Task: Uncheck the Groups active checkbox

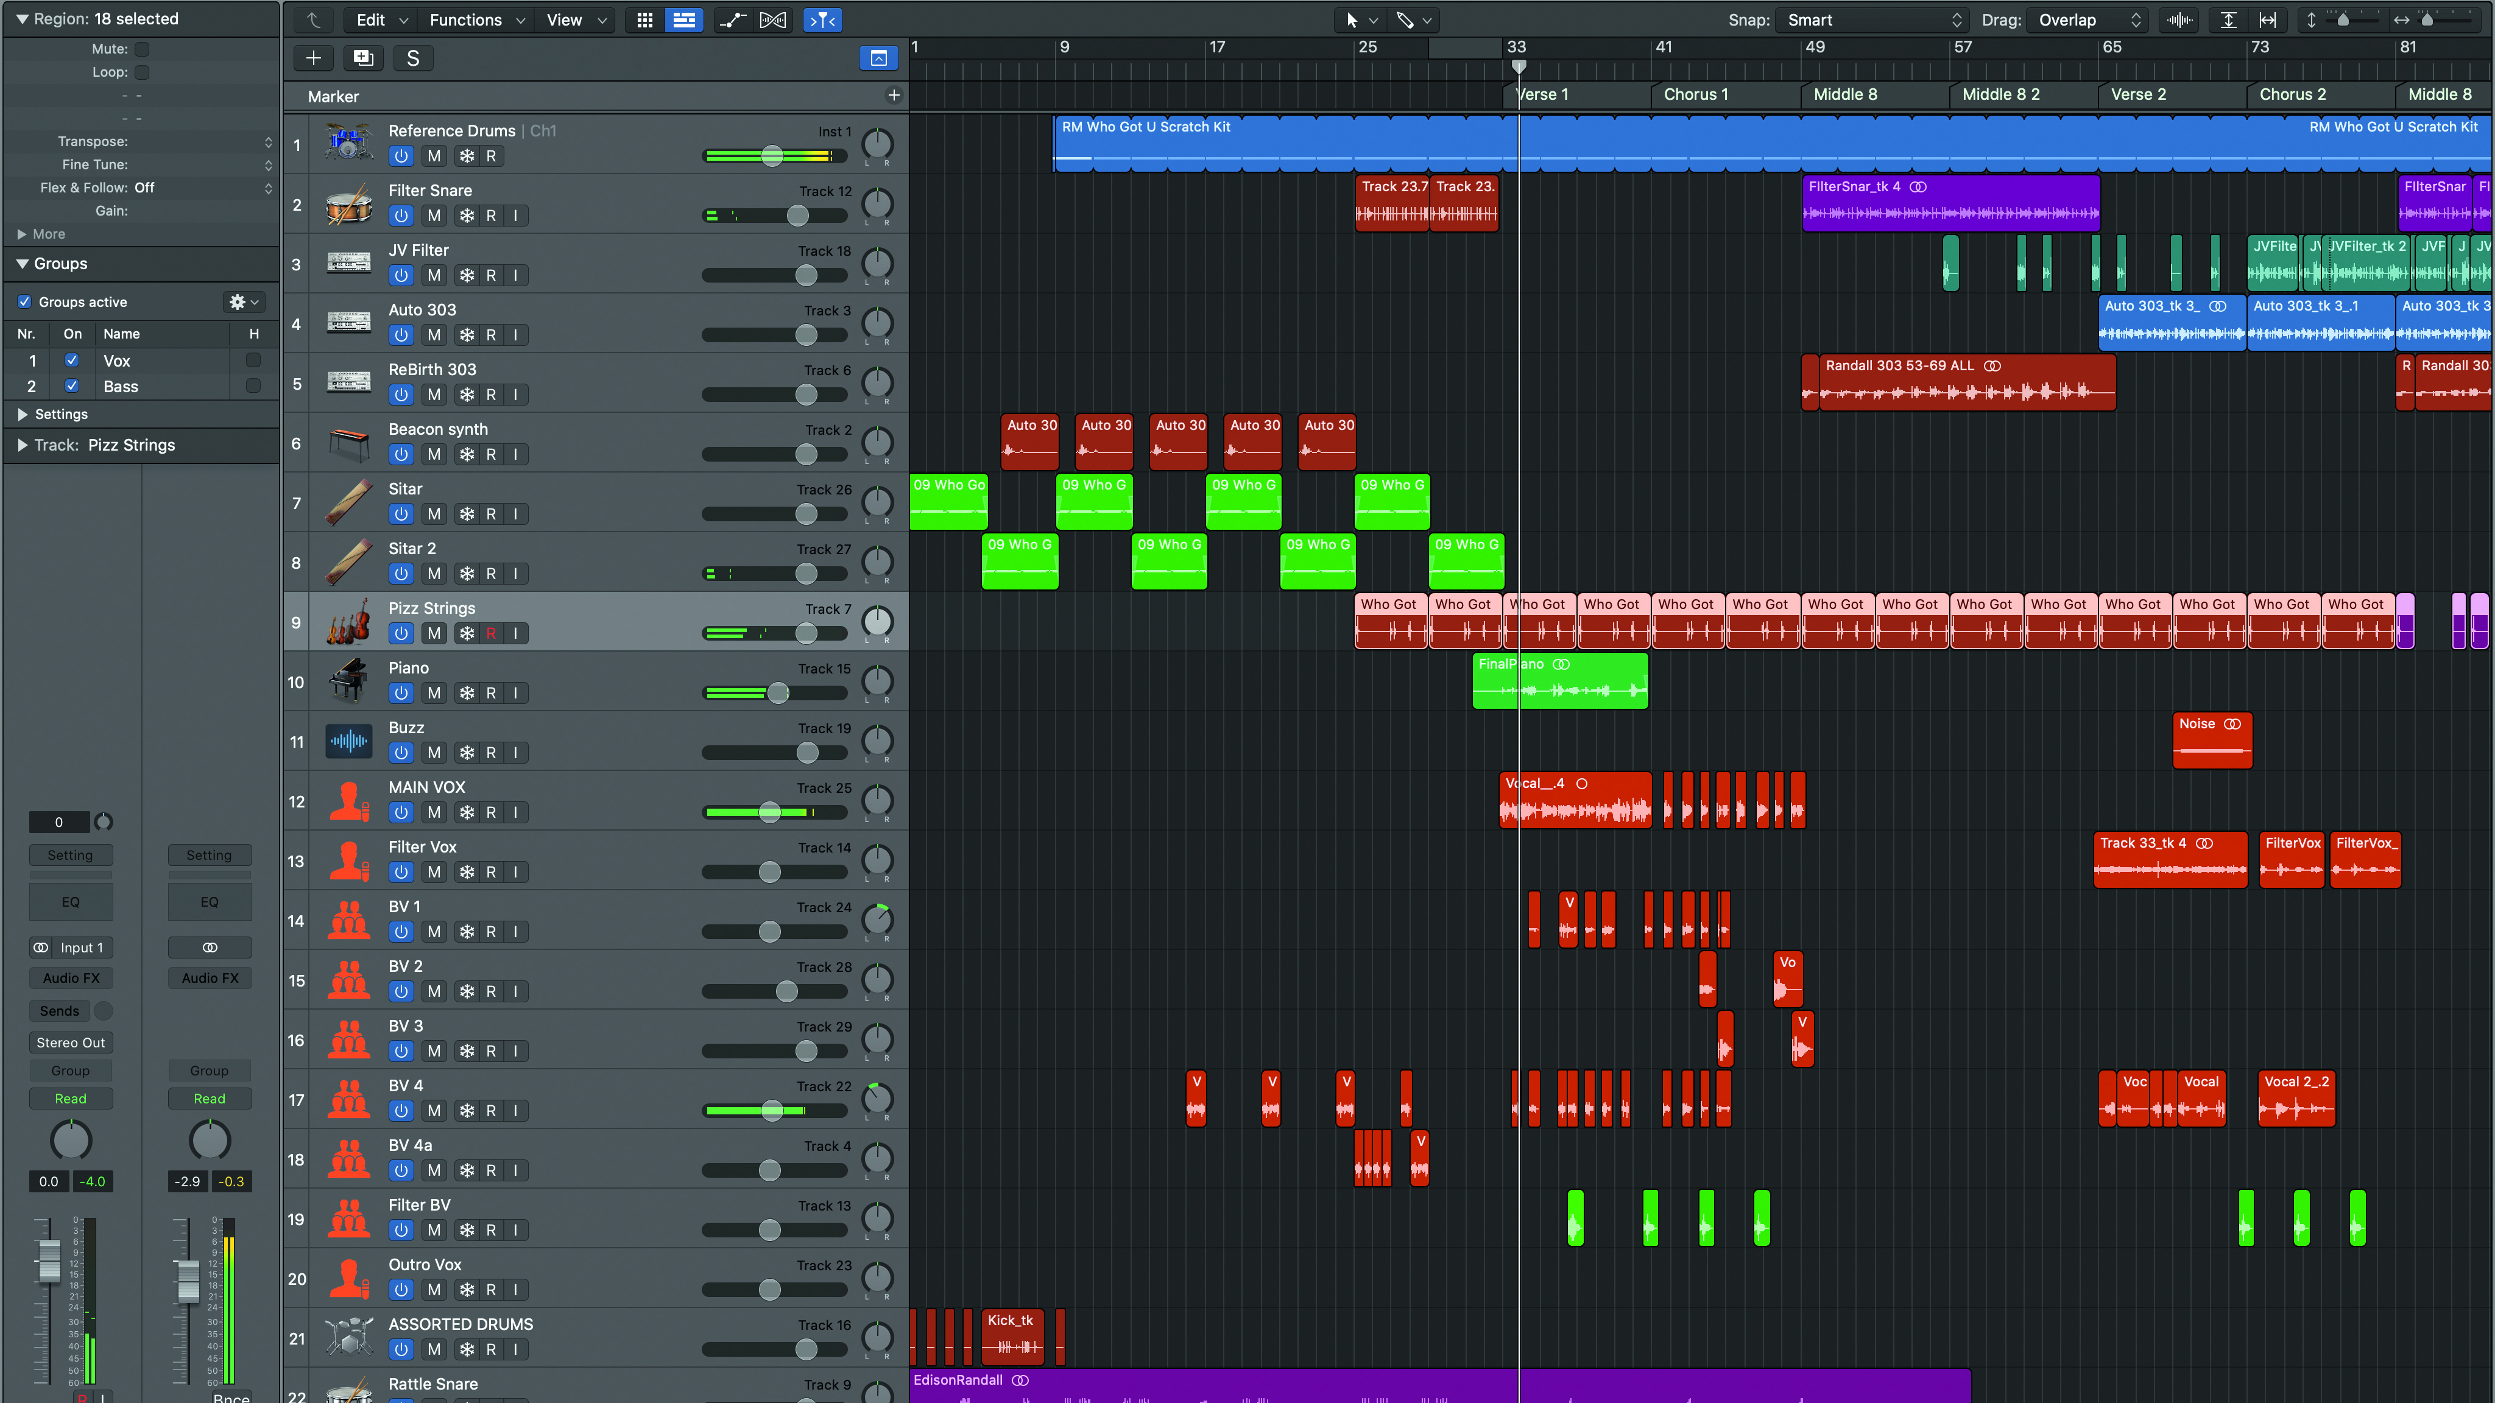Action: (24, 302)
